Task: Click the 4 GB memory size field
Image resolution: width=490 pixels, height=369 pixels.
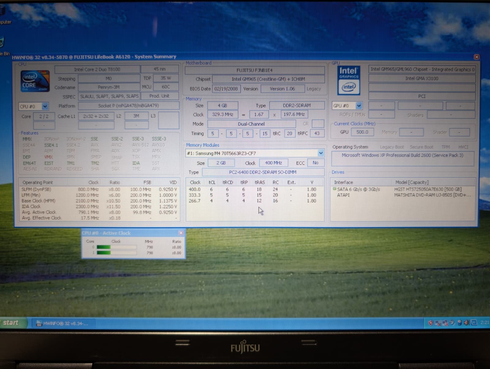Action: pyautogui.click(x=223, y=105)
